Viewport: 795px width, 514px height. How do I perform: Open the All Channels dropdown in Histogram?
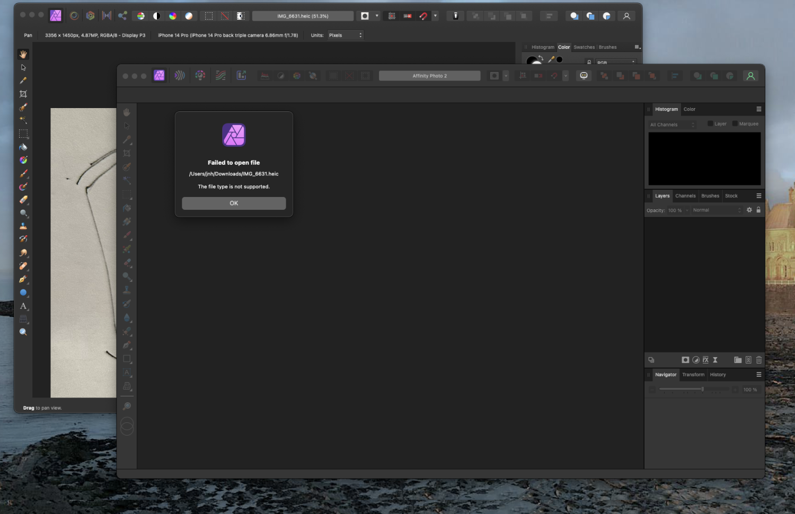coord(672,124)
